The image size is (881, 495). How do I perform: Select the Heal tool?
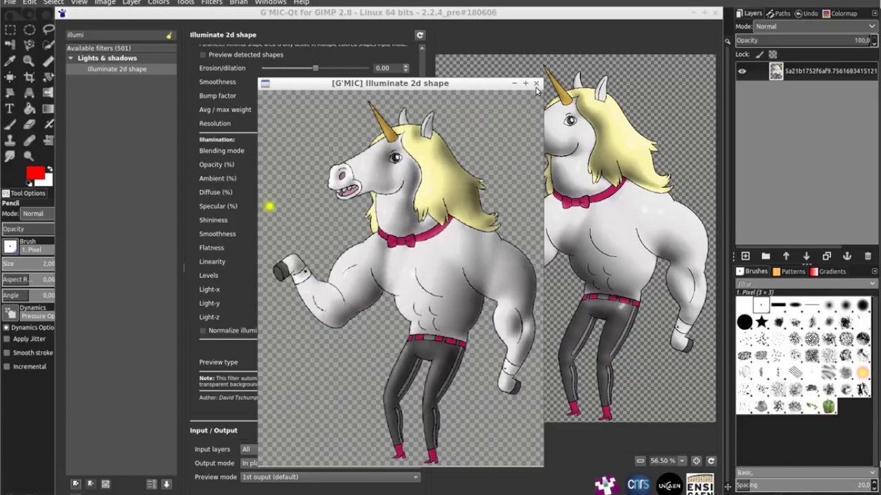pos(29,140)
